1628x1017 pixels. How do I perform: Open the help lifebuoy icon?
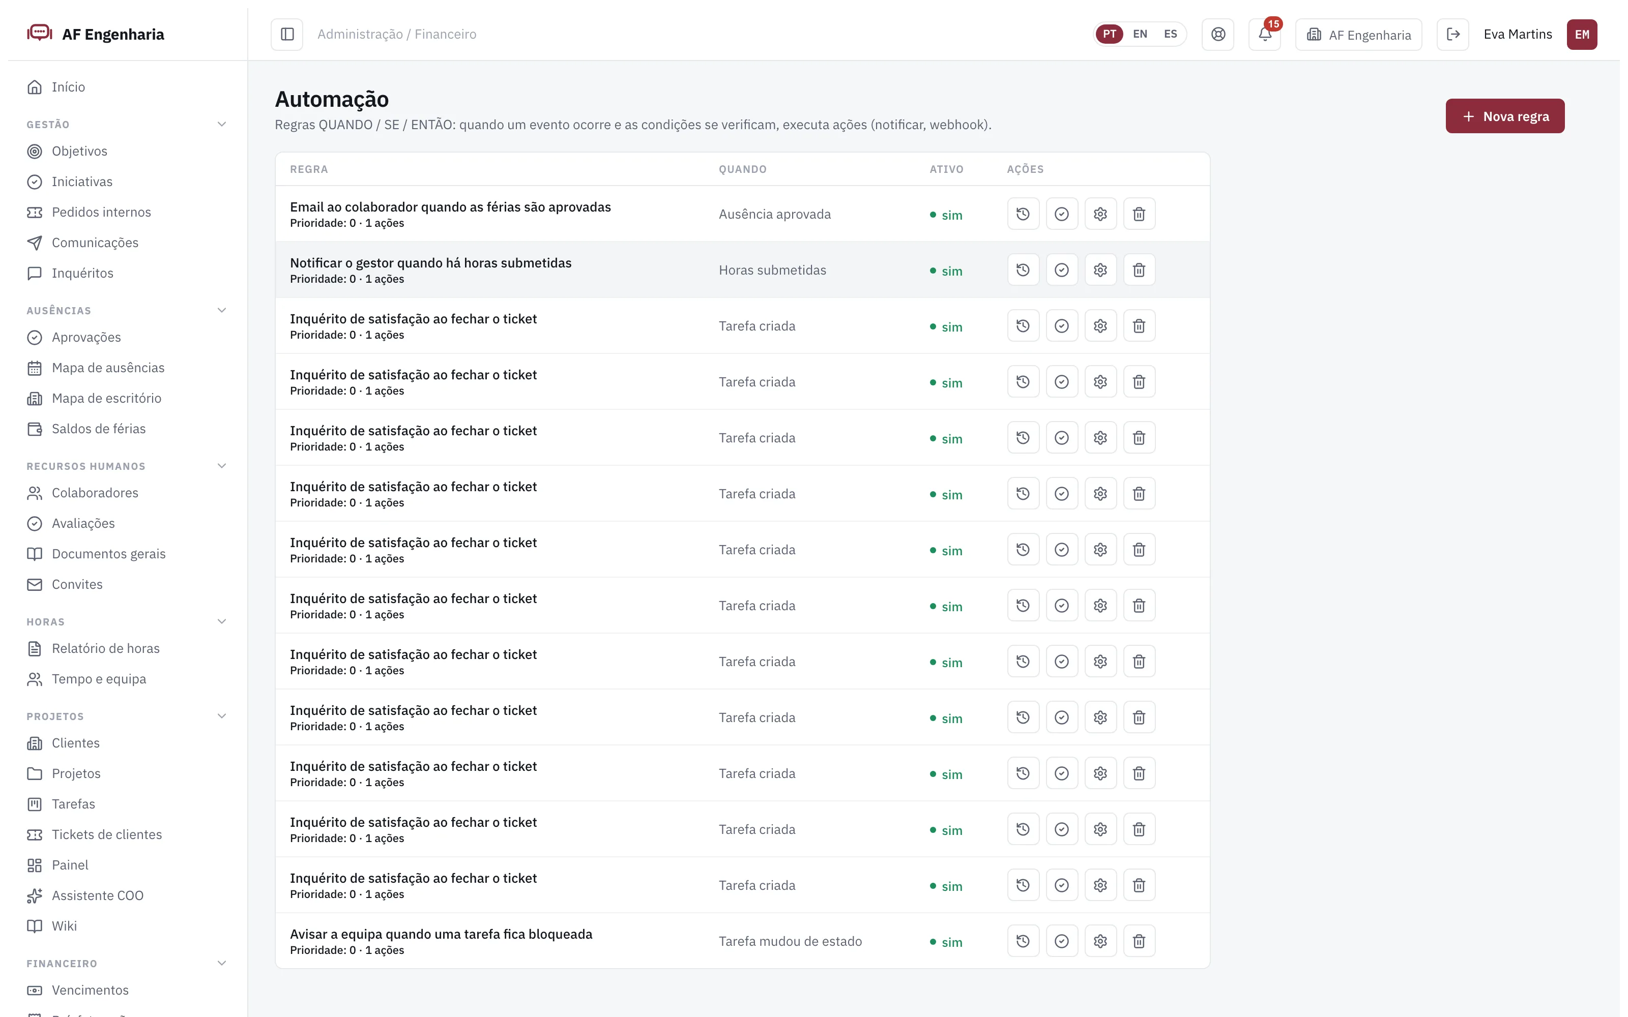point(1217,34)
